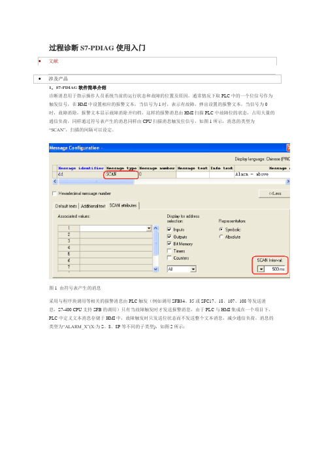
Task: Click the <<Less button
Action: click(x=274, y=194)
